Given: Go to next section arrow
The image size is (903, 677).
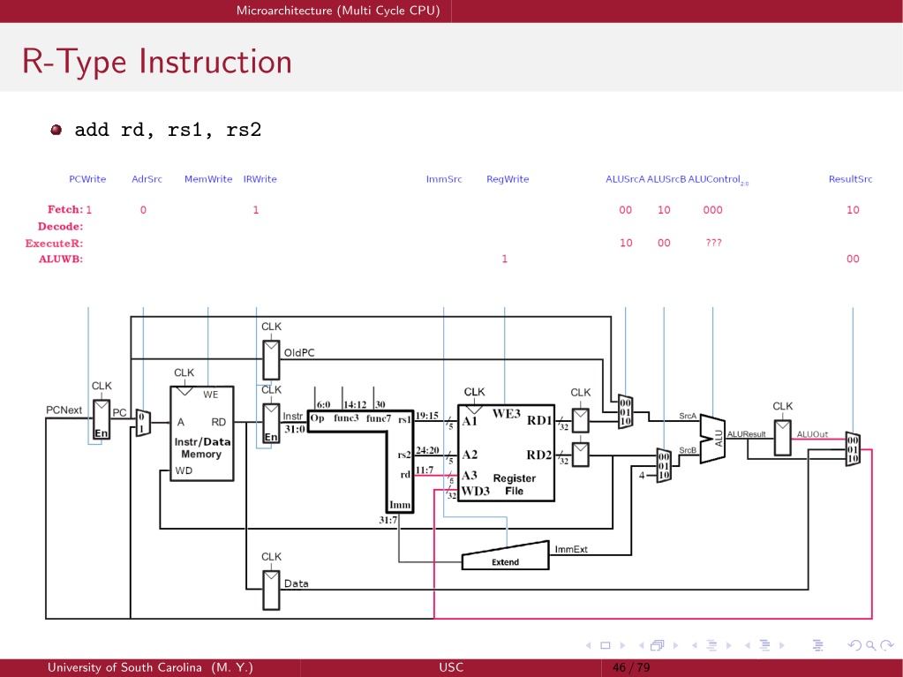Looking at the screenshot, I should click(781, 645).
